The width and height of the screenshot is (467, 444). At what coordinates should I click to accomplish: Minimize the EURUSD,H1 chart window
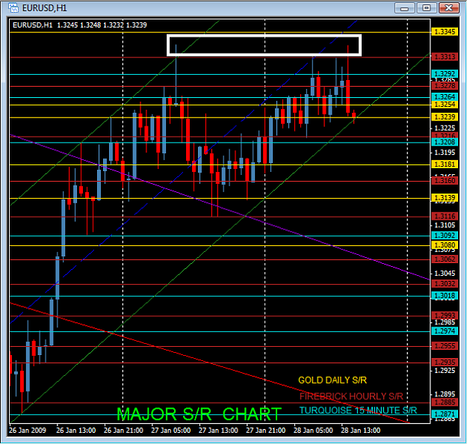[404, 8]
